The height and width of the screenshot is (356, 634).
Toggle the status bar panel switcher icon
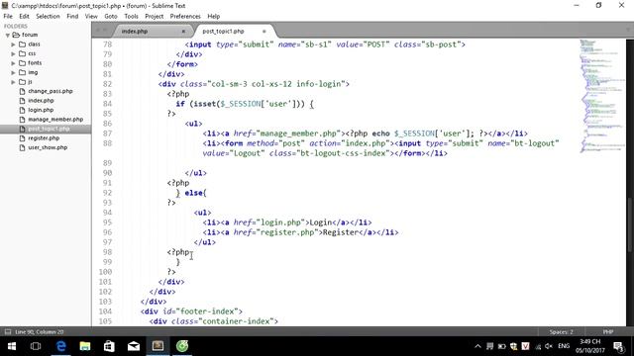click(8, 332)
